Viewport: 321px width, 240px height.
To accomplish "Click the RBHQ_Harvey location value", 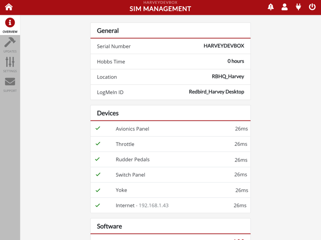I will tap(228, 76).
